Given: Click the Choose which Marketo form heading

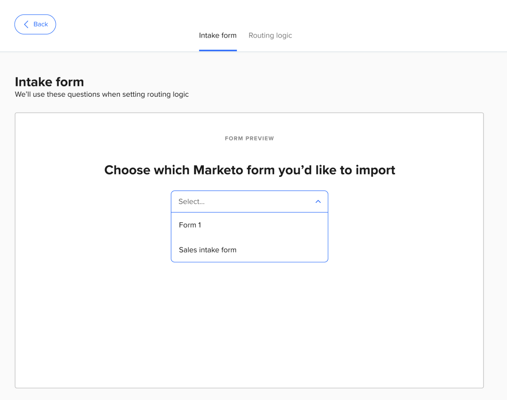Looking at the screenshot, I should click(x=249, y=170).
